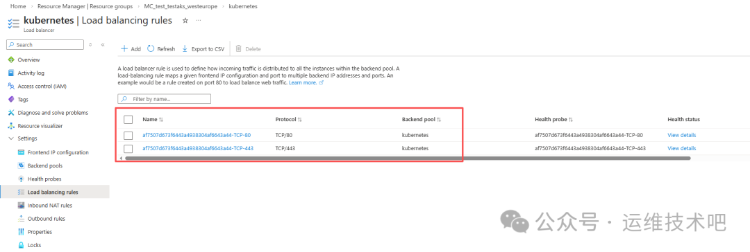Click the Tags icon in sidebar

12,99
